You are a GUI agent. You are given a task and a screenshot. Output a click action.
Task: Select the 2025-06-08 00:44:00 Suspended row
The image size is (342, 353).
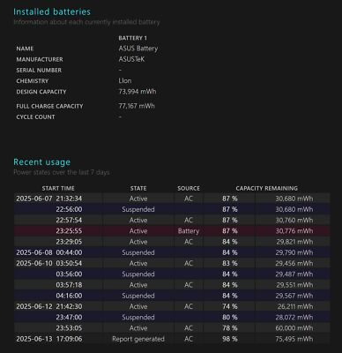pyautogui.click(x=172, y=252)
